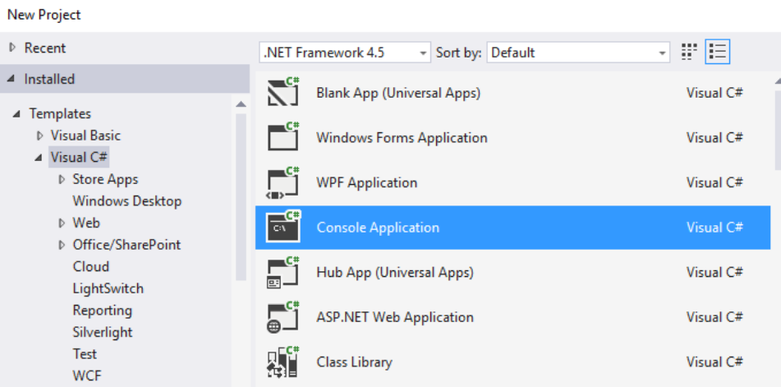781x387 pixels.
Task: Select Reporting in the templates tree
Action: click(102, 311)
